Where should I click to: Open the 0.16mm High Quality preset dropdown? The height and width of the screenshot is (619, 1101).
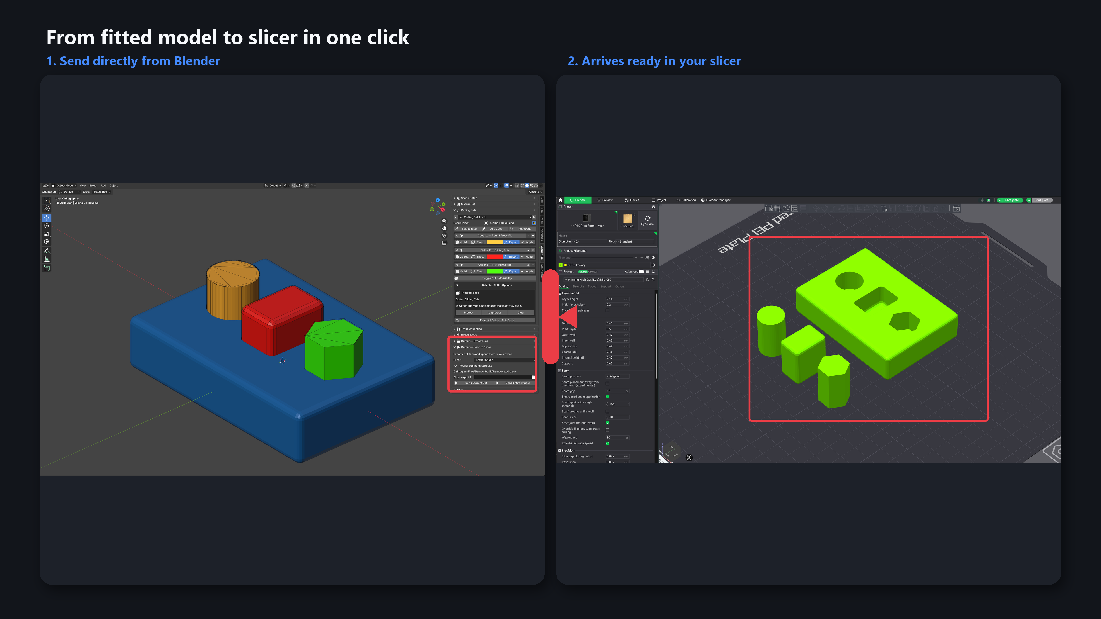(604, 280)
